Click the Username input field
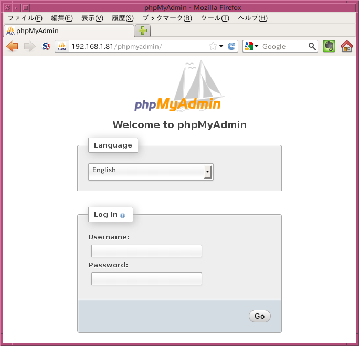Screen dimensions: 359x346 point(146,251)
